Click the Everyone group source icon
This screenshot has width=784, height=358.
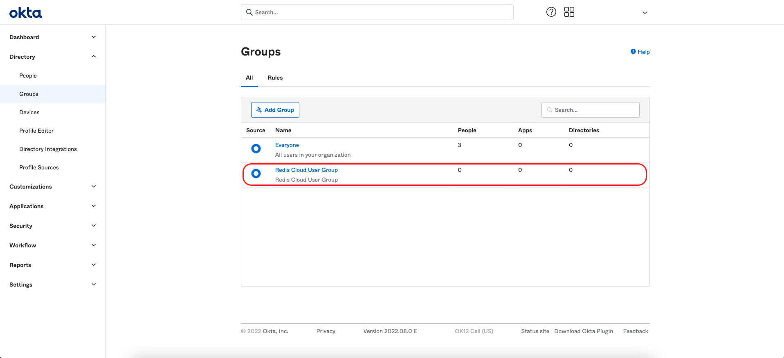click(x=256, y=149)
